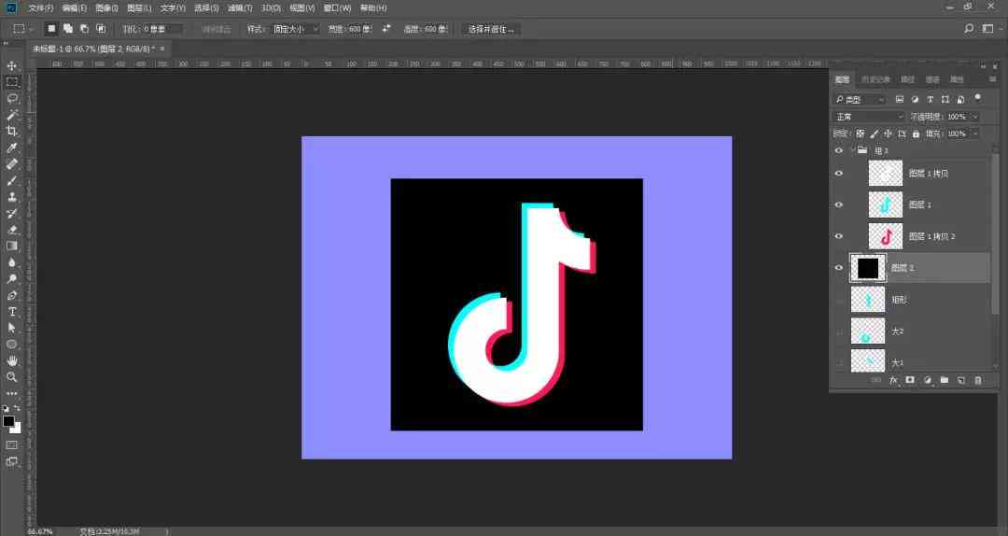Click the Add to Selection mode icon
The height and width of the screenshot is (536, 1008).
[x=67, y=29]
